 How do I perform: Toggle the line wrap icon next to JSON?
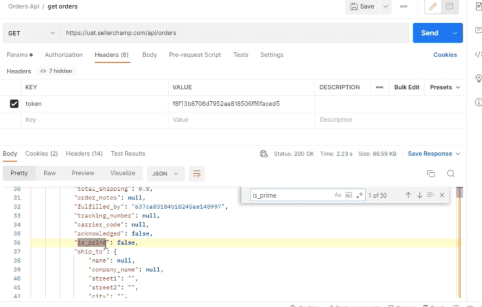197,174
